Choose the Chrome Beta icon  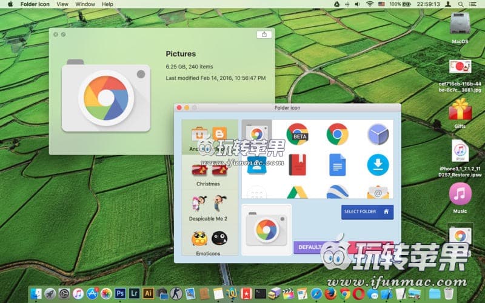click(297, 134)
